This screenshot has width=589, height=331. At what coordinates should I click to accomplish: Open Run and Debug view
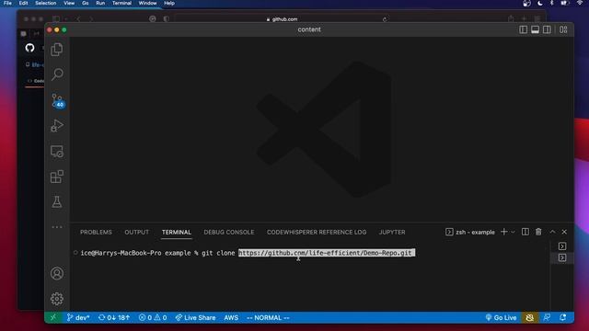[57, 126]
